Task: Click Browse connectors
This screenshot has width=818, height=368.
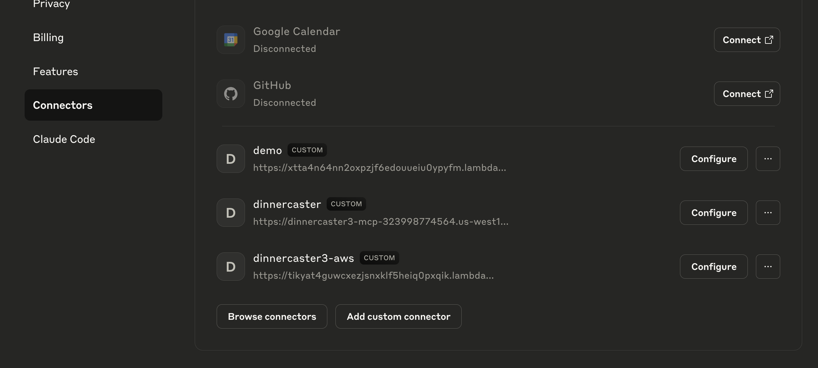Action: [x=272, y=316]
